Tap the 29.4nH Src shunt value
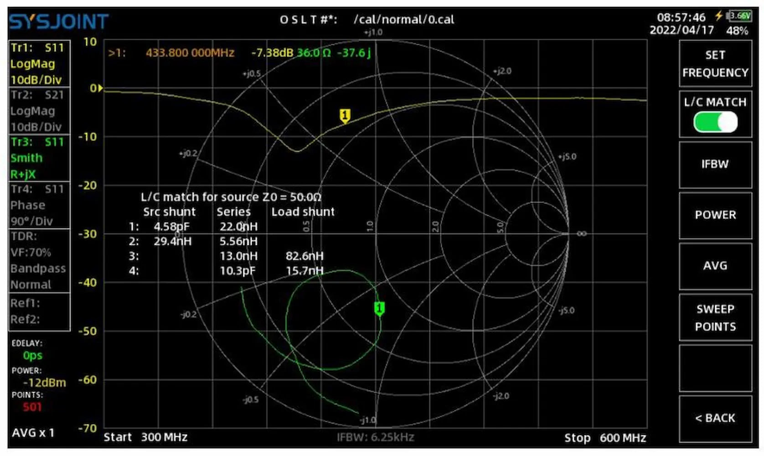This screenshot has height=456, width=764. 172,241
